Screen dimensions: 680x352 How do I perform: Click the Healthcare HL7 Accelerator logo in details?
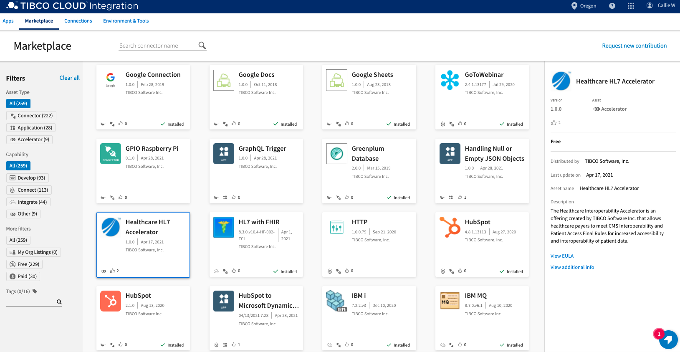[x=561, y=81]
